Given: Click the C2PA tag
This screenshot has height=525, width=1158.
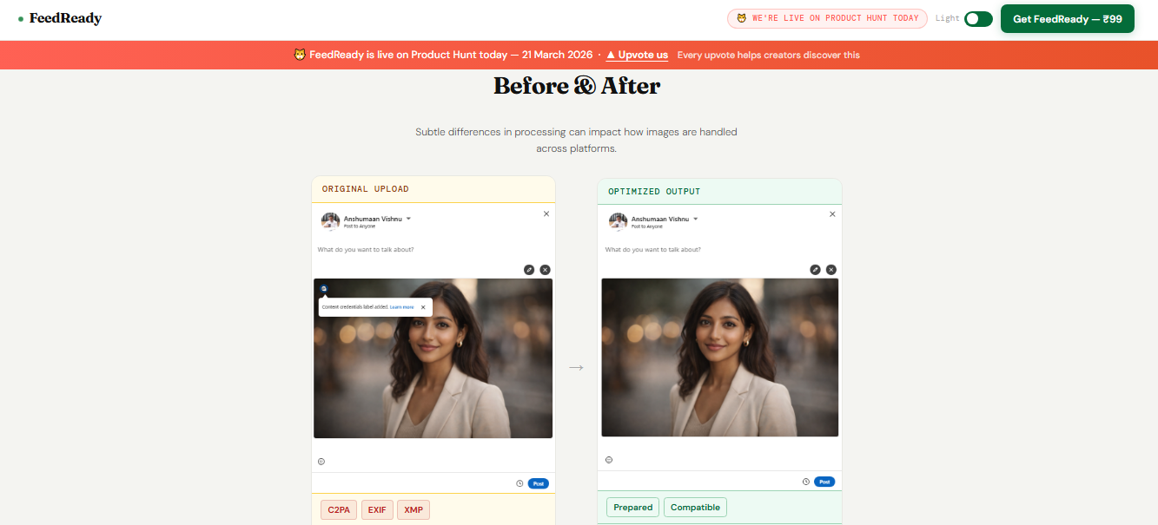Looking at the screenshot, I should [339, 509].
